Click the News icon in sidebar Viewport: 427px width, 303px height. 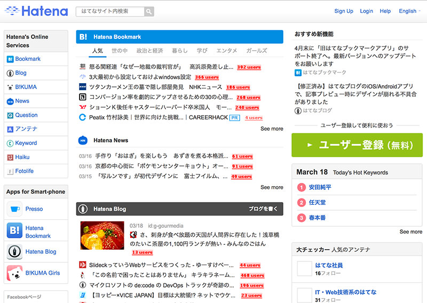pyautogui.click(x=10, y=101)
